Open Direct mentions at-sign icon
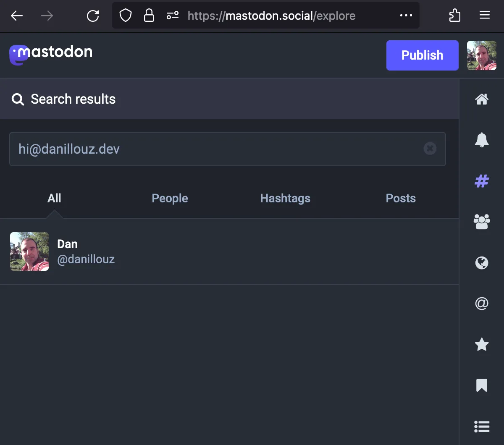This screenshot has height=445, width=504. click(482, 304)
